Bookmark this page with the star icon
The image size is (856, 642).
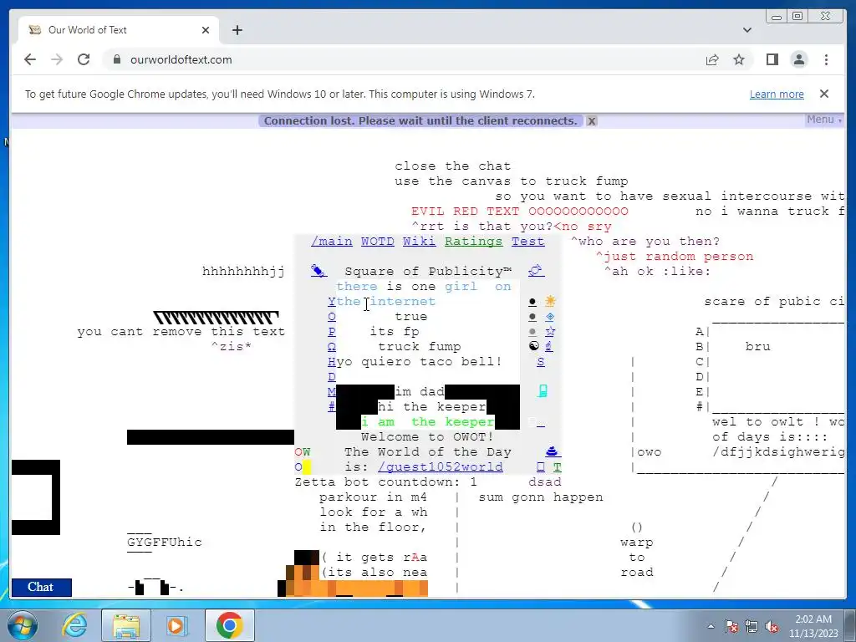pyautogui.click(x=739, y=59)
